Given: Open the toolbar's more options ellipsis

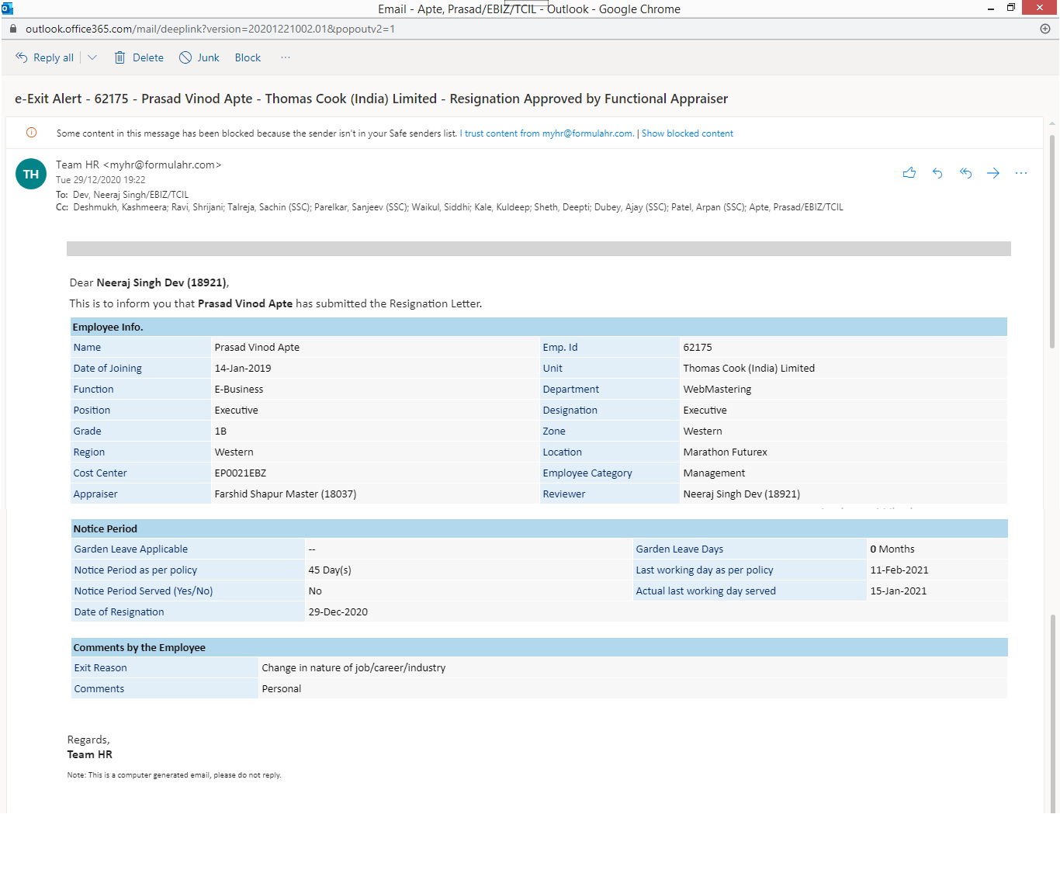Looking at the screenshot, I should 286,57.
